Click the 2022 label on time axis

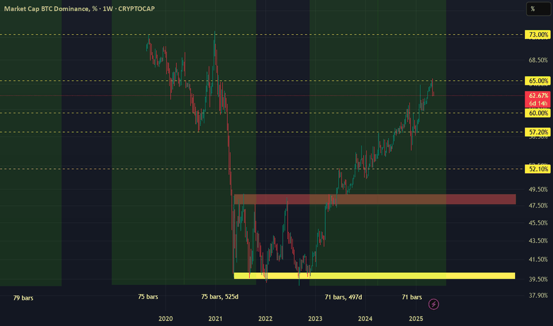(265, 319)
